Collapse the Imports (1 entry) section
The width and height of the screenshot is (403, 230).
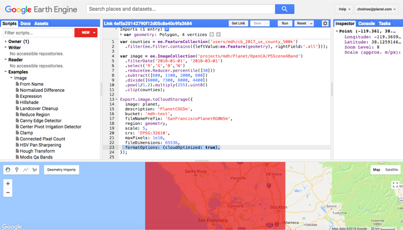click(116, 29)
